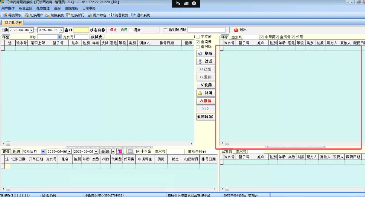The width and height of the screenshot is (365, 197).
Task: Open the lower start date dropdown
Action: tap(69, 151)
